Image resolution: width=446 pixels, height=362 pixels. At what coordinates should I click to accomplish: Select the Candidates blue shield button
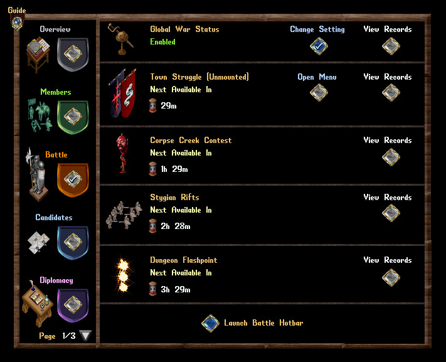(73, 242)
